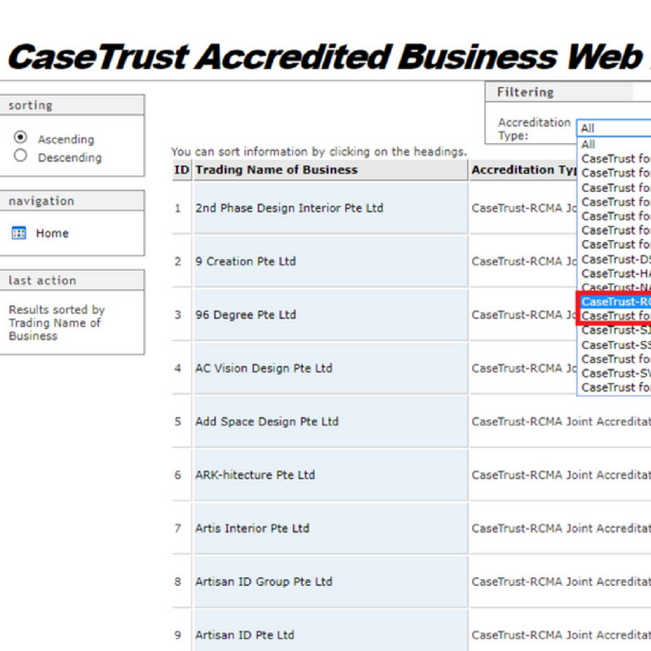Pick the CaseTrust-DS option in the list
Screen dimensions: 651x651
614,260
